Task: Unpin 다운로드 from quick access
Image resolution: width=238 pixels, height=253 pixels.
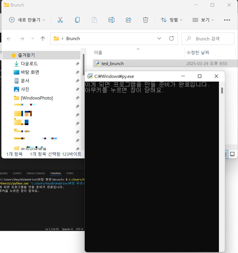Action: click(77, 63)
